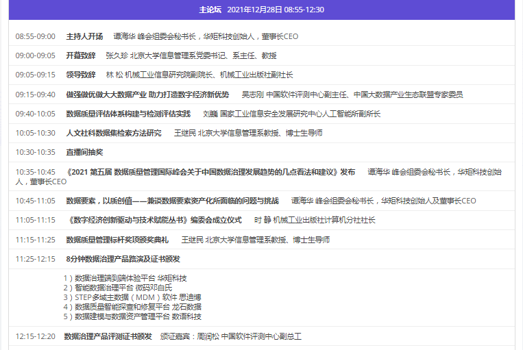Click the 人文社科数据集检索方法研究 title
This screenshot has width=523, height=350.
pyautogui.click(x=114, y=133)
